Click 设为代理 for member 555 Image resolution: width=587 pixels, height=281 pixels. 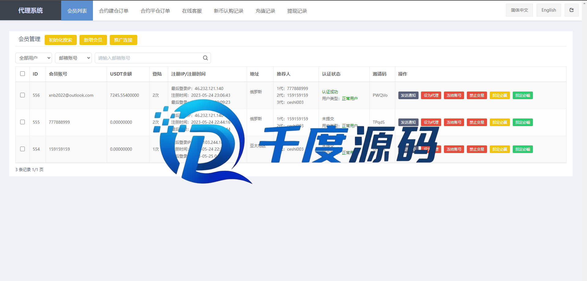coord(431,122)
